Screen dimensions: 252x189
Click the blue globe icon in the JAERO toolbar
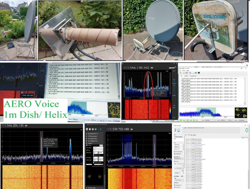190,73
